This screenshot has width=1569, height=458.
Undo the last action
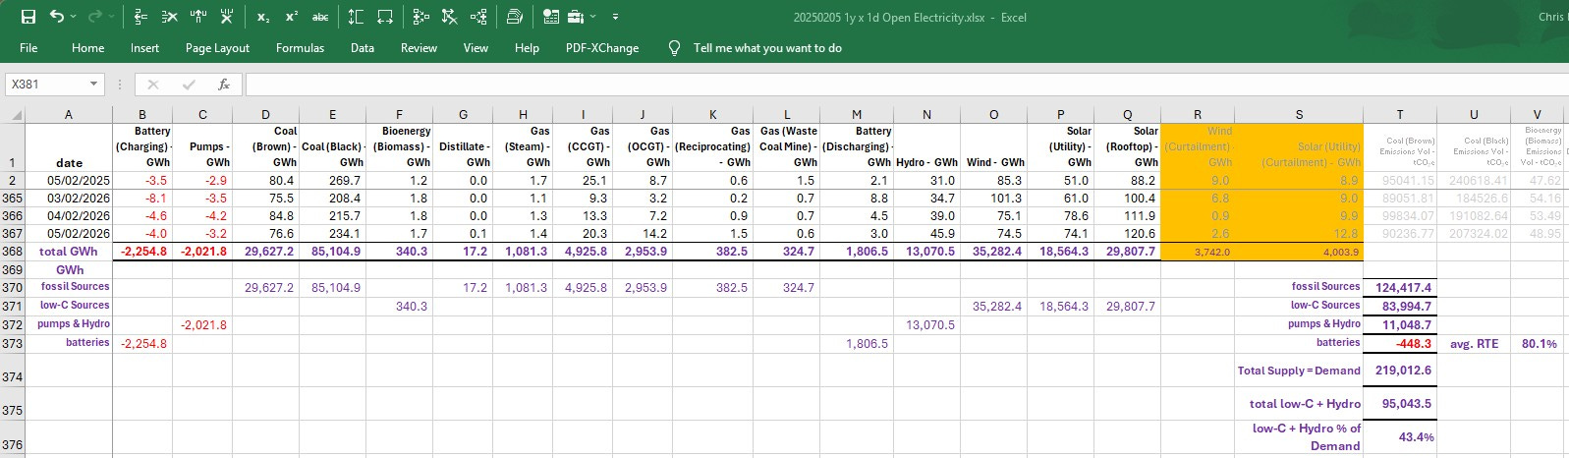(x=57, y=17)
